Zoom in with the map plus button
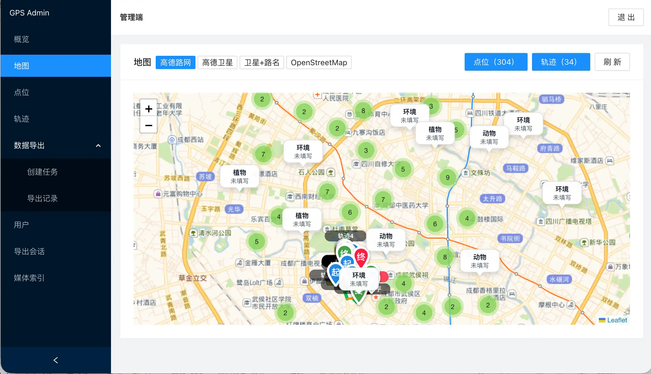Image resolution: width=651 pixels, height=374 pixels. pyautogui.click(x=149, y=109)
